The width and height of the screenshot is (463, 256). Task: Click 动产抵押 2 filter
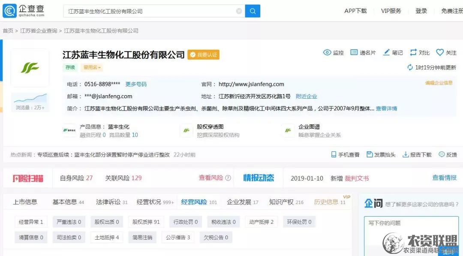pyautogui.click(x=262, y=222)
